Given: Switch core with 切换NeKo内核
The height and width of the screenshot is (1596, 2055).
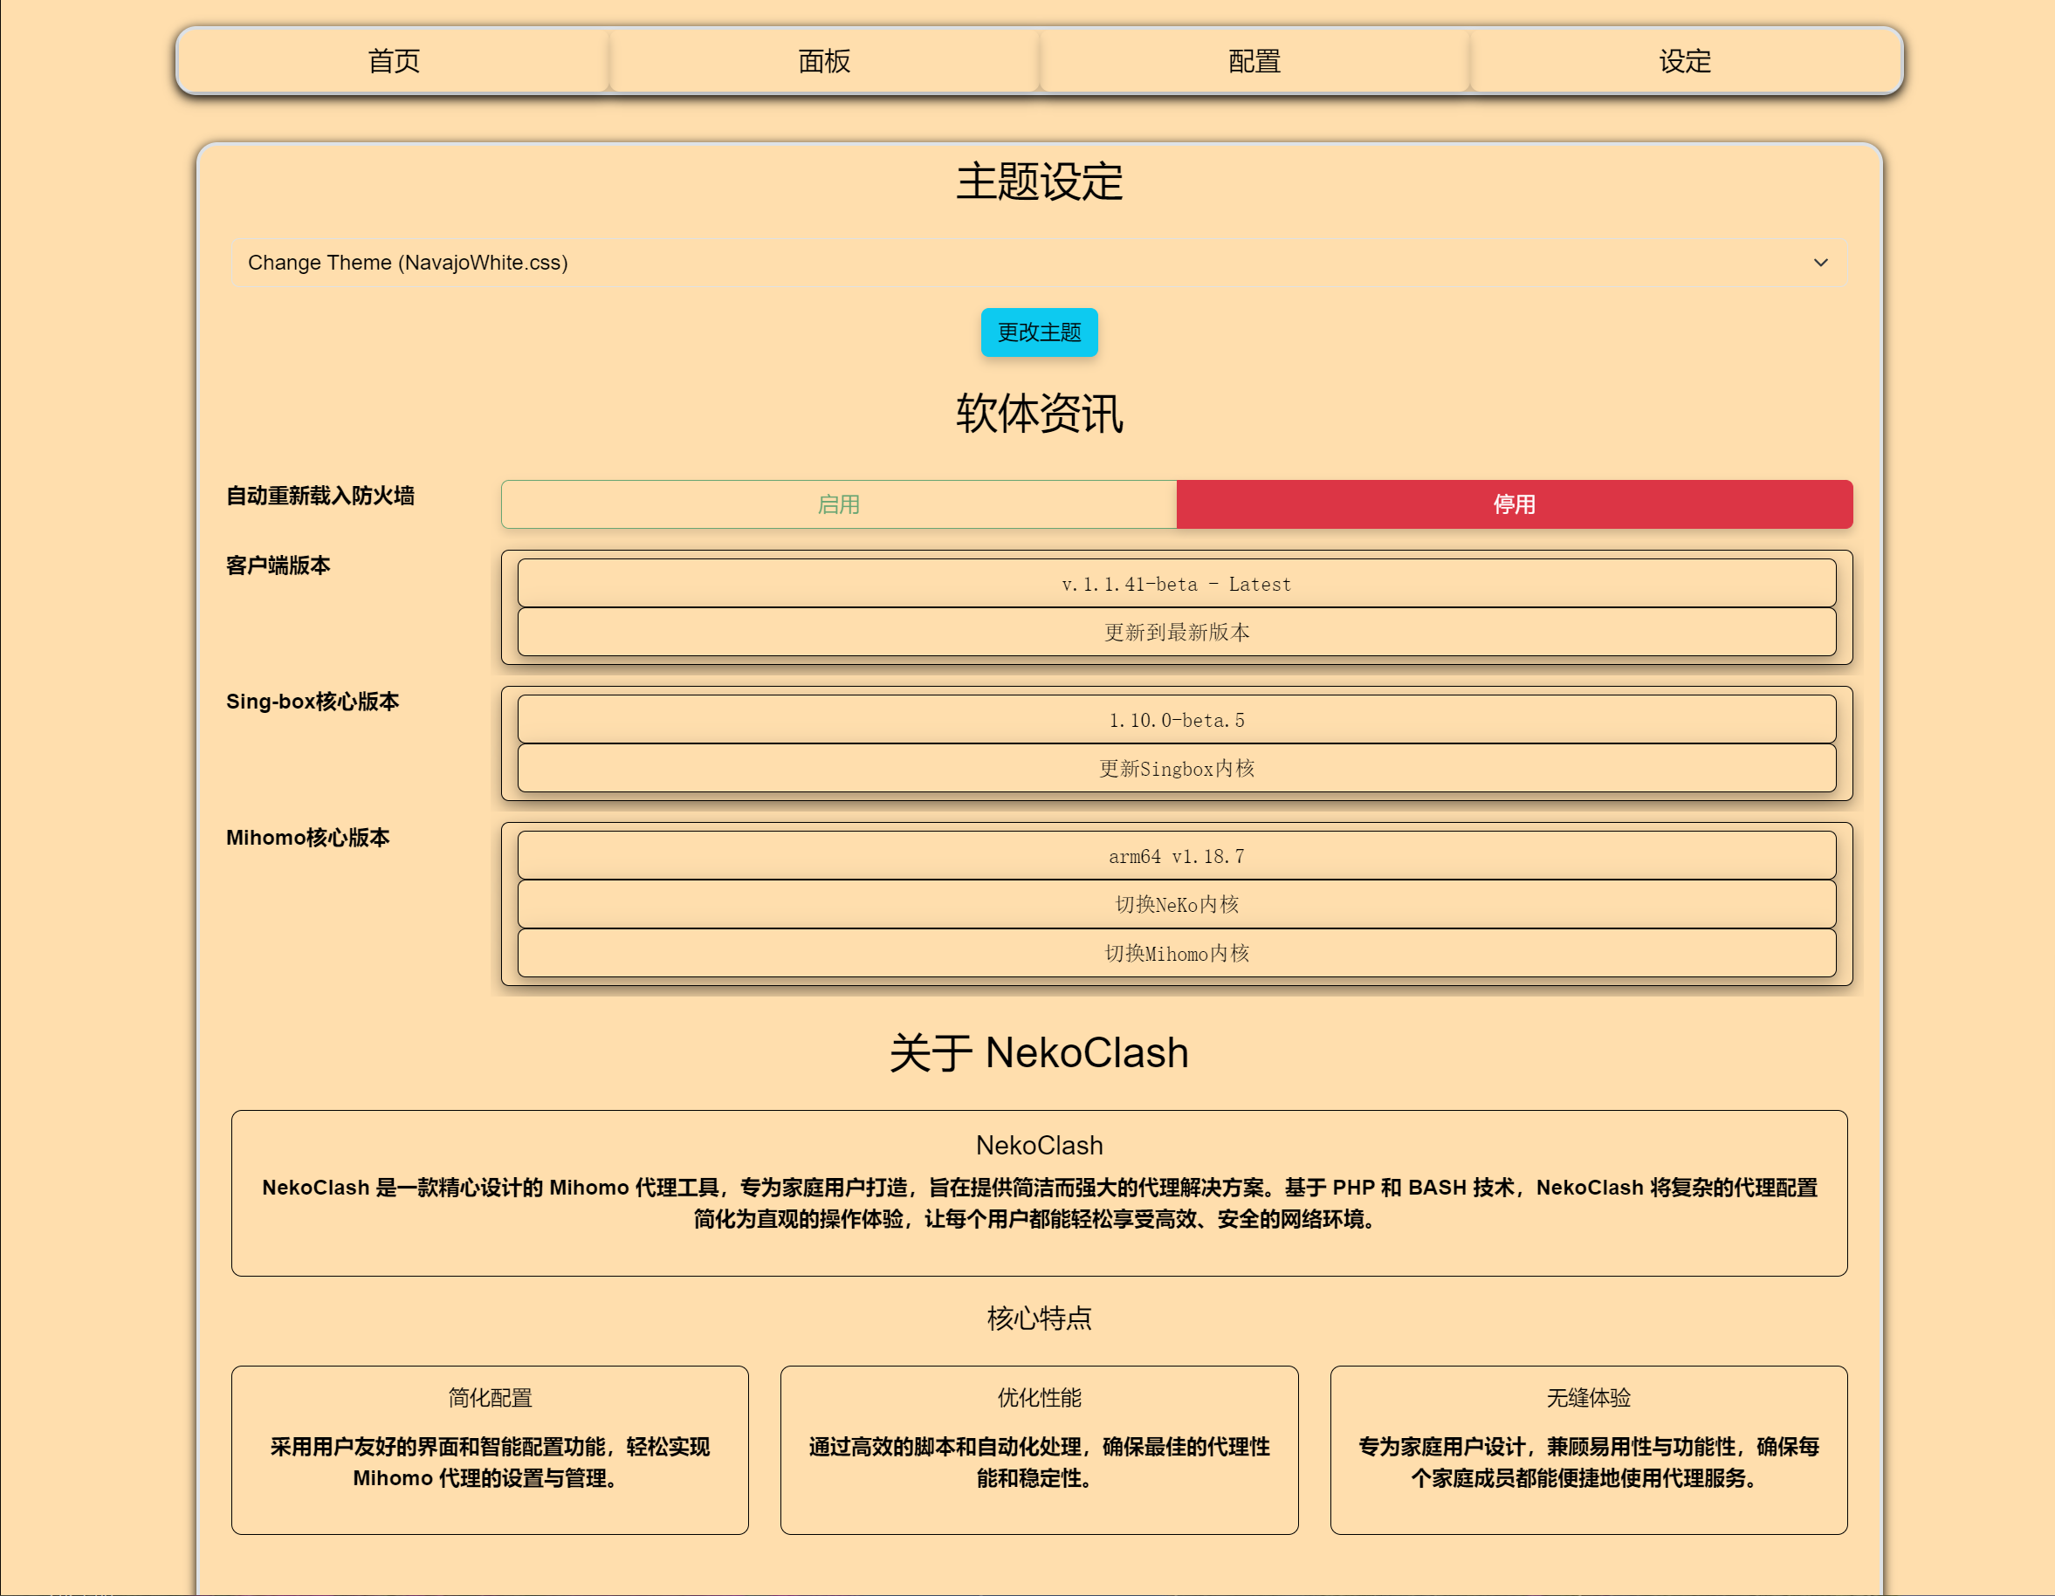Looking at the screenshot, I should (x=1176, y=905).
